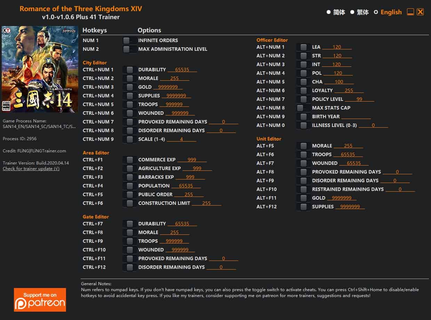Image resolution: width=431 pixels, height=320 pixels.
Task: Open Check for trainer update link
Action: (31, 169)
